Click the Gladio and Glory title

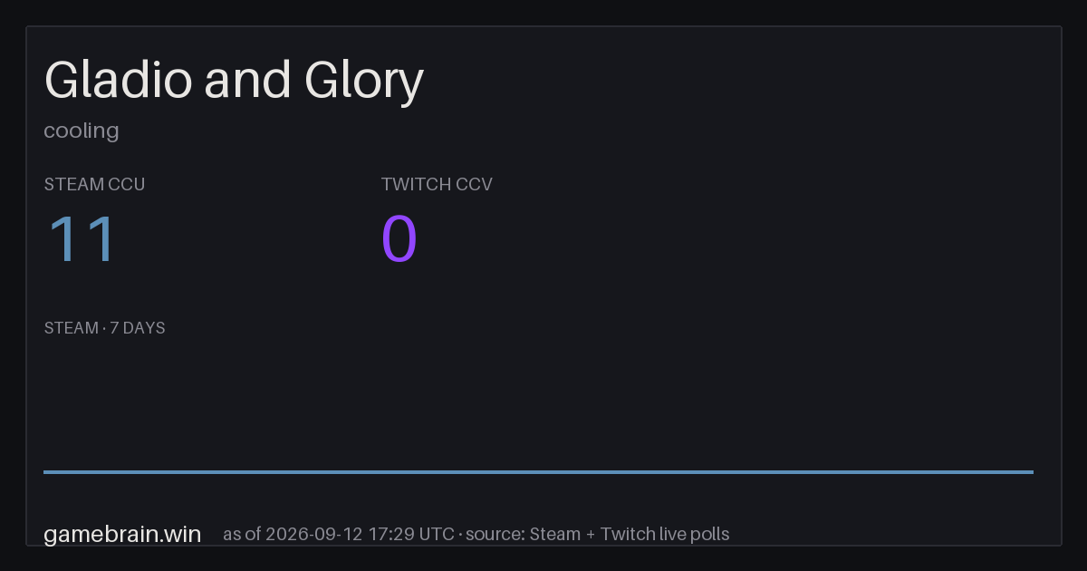point(234,82)
